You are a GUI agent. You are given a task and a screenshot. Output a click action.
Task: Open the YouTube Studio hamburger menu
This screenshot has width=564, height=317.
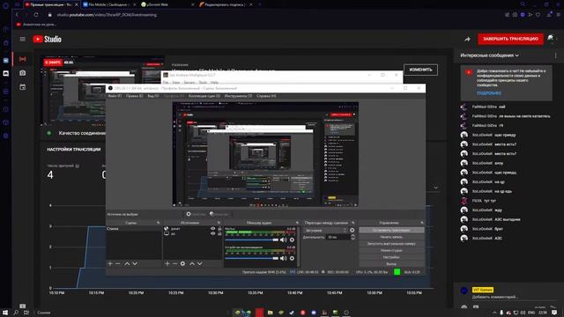(22, 39)
